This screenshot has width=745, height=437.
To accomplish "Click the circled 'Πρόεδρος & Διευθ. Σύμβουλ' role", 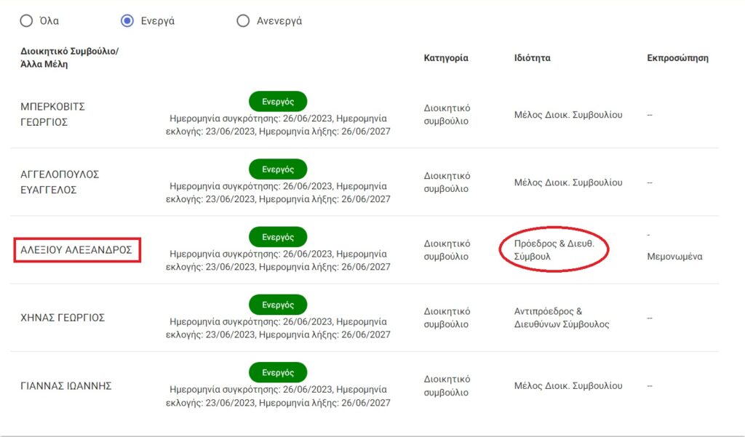I will [554, 250].
